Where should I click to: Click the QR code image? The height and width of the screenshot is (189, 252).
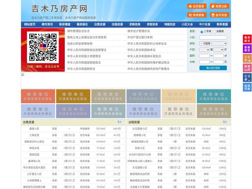point(43,47)
